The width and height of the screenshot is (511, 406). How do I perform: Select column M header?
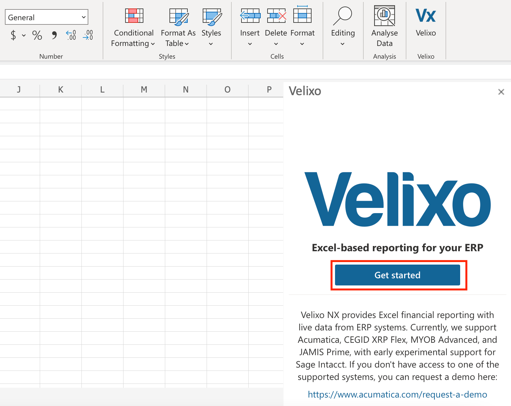(144, 90)
